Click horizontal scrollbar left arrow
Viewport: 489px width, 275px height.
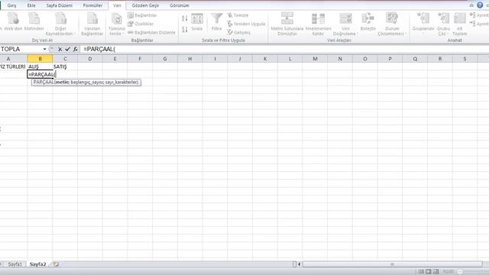point(300,264)
